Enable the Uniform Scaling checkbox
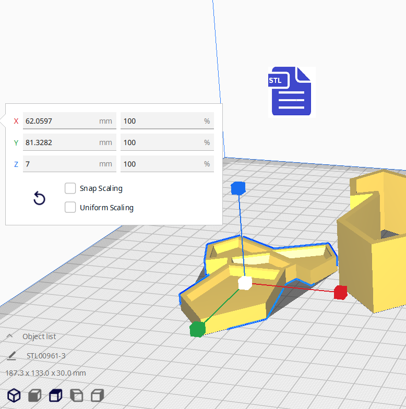Viewport: 406px width, 409px height. click(70, 208)
